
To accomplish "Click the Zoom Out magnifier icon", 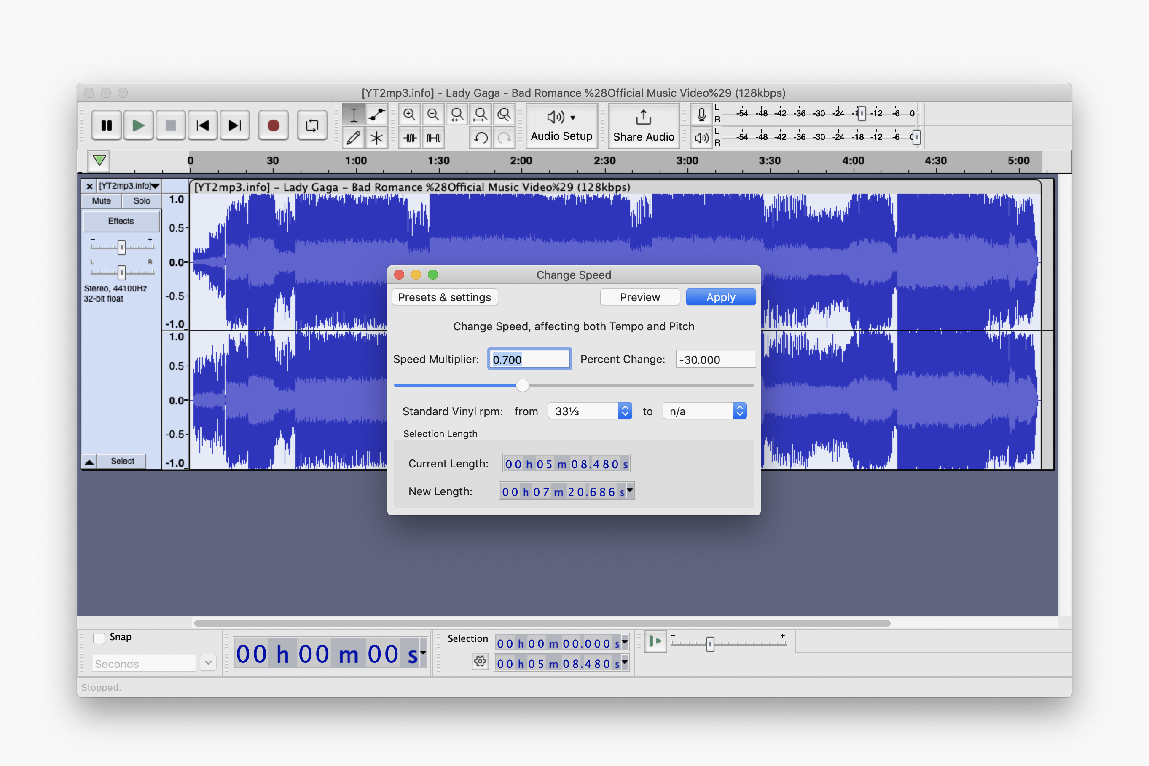I will point(433,115).
